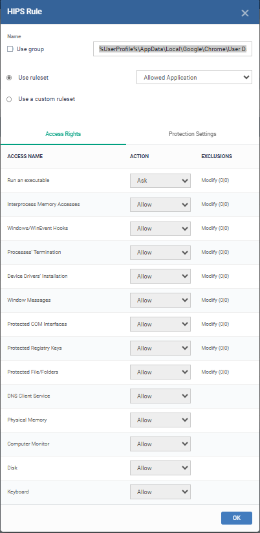Modify exclusions for Device Drivers' Installation
This screenshot has width=260, height=533.
tap(215, 277)
